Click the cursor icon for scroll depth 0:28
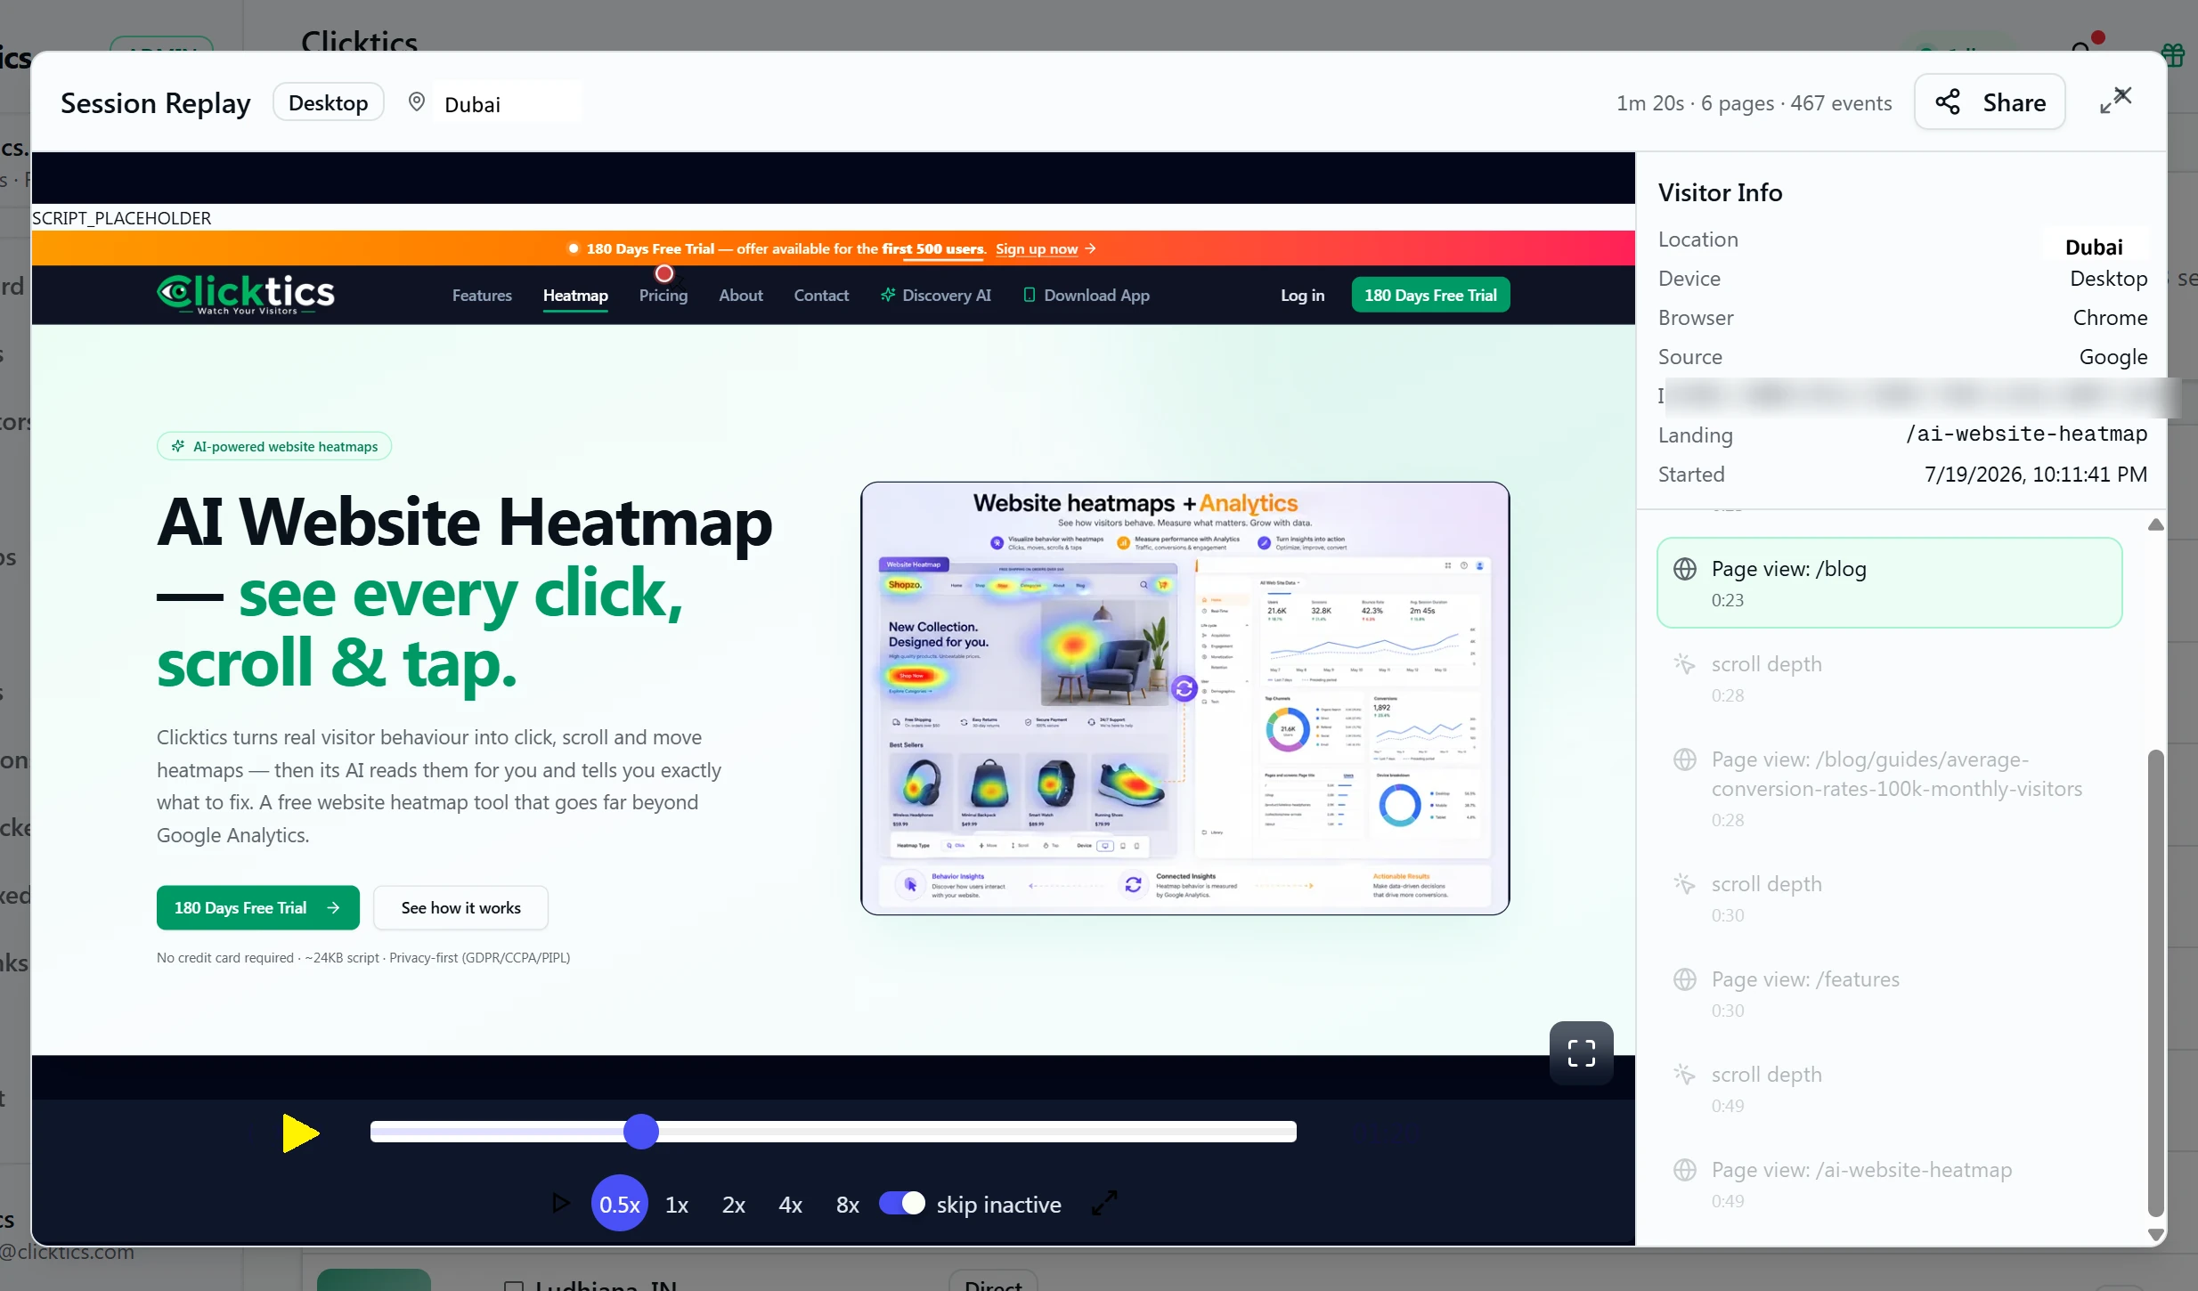 tap(1684, 663)
